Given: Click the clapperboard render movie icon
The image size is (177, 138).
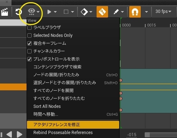Looking at the screenshot, I should click(5, 12).
